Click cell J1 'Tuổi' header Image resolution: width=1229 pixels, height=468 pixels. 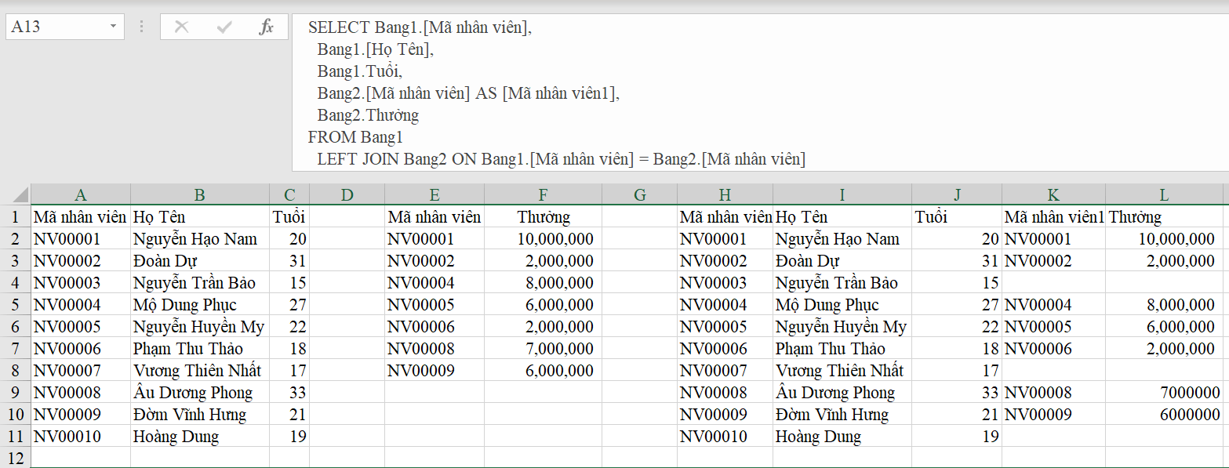(957, 217)
